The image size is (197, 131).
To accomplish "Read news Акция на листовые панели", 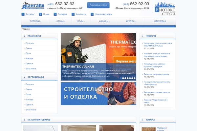I will [156, 74].
